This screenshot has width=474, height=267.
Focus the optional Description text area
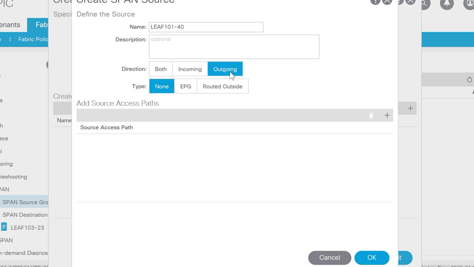pos(234,47)
